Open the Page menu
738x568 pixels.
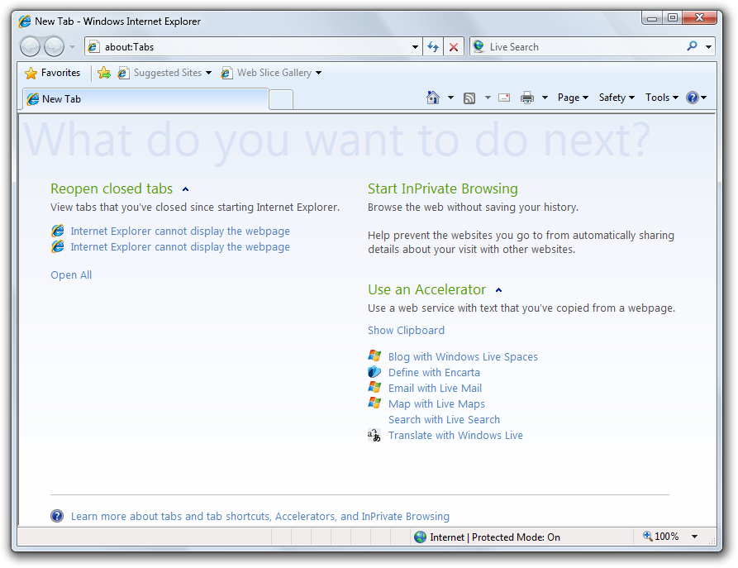[x=573, y=98]
